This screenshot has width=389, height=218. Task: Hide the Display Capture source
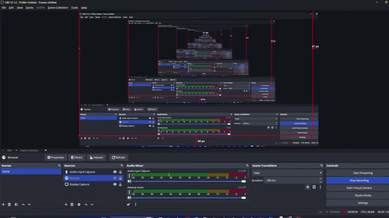[x=115, y=184]
